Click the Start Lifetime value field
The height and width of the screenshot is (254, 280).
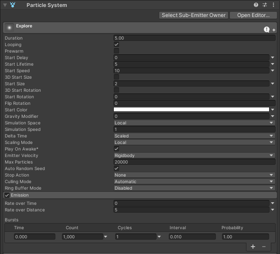pos(191,64)
